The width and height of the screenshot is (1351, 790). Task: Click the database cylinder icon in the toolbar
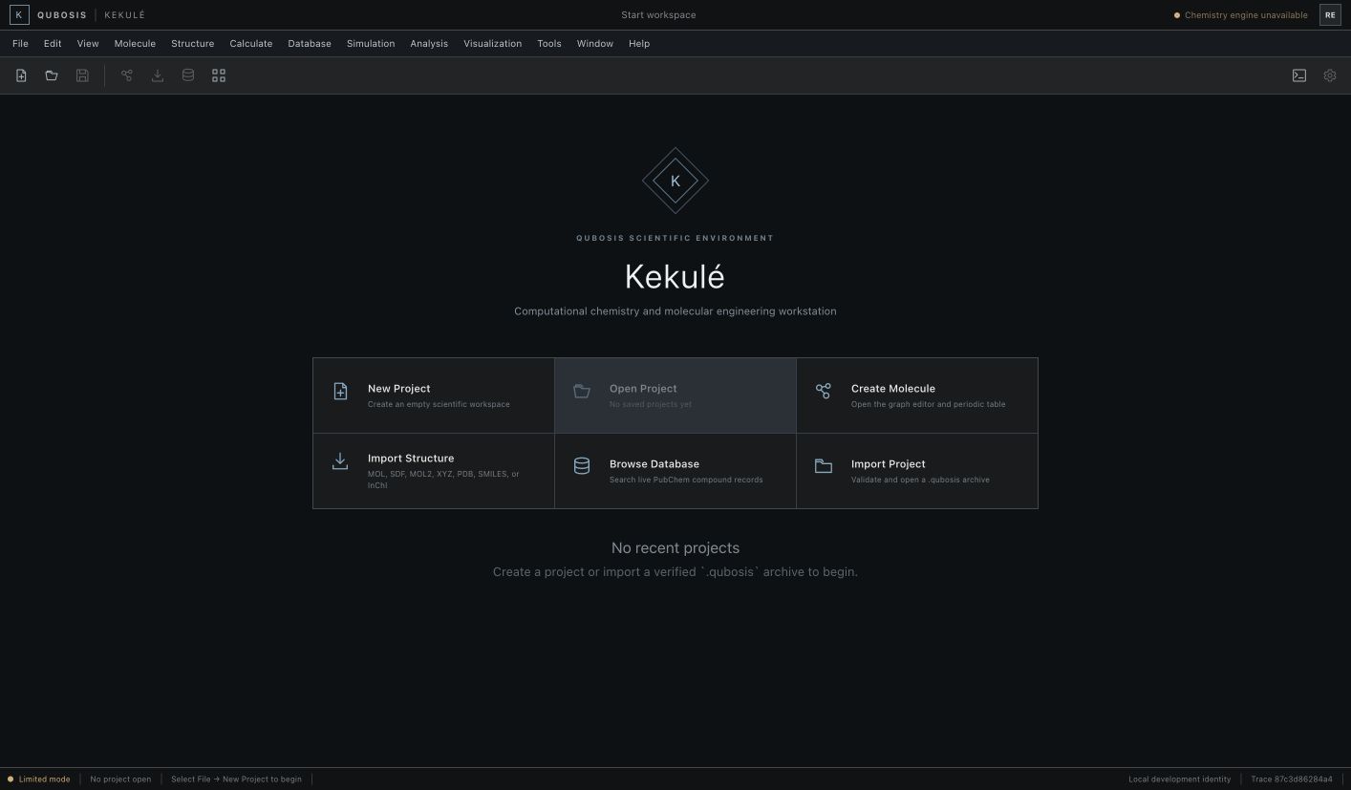[x=188, y=75]
